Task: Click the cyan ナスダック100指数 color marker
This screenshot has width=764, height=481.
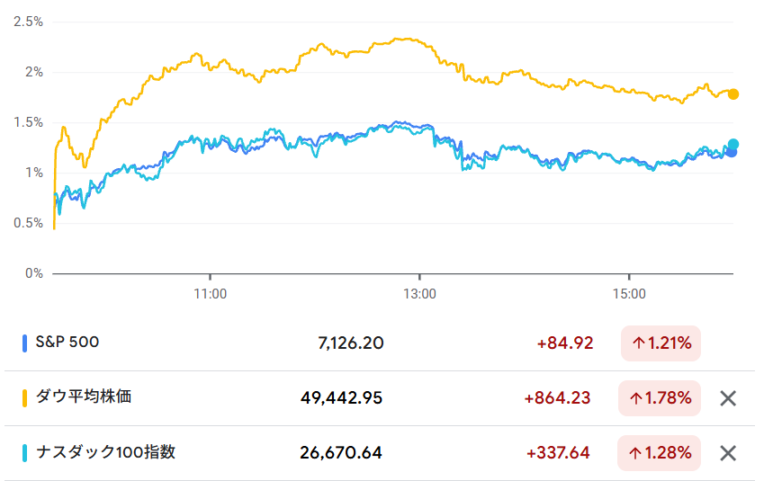Action: click(x=25, y=452)
